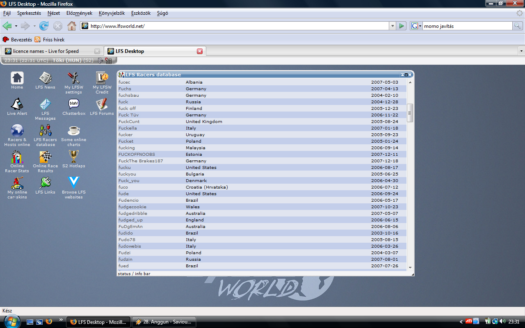525x328 pixels.
Task: Click the search magnifier button
Action: coord(518,26)
